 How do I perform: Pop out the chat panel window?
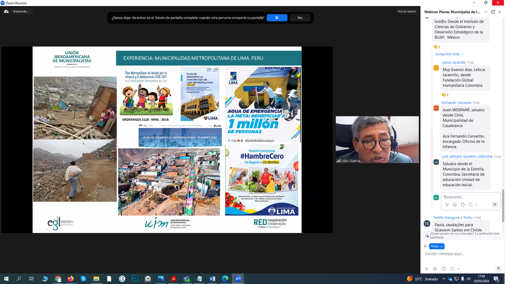tap(493, 12)
